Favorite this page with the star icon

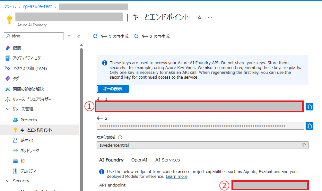(200, 17)
